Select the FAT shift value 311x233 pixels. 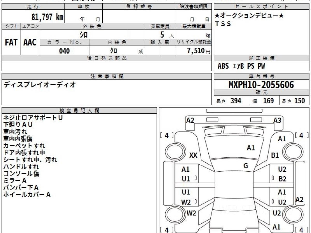pyautogui.click(x=11, y=42)
